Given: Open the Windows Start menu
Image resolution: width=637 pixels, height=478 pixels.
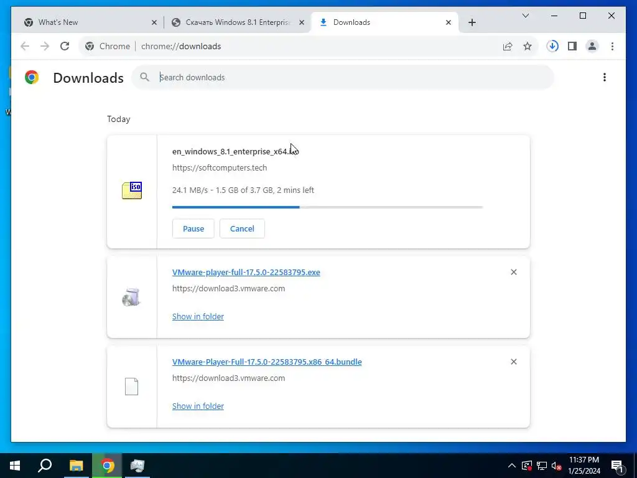Looking at the screenshot, I should coord(15,466).
